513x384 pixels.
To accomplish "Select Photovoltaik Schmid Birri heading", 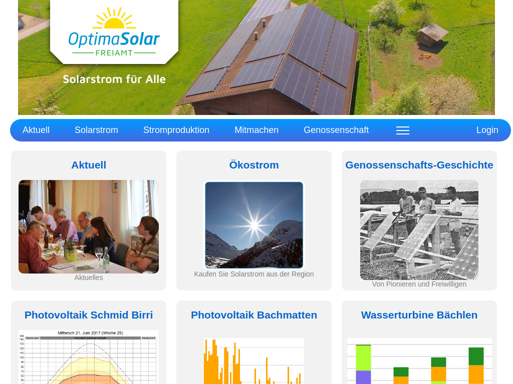I will tap(89, 315).
